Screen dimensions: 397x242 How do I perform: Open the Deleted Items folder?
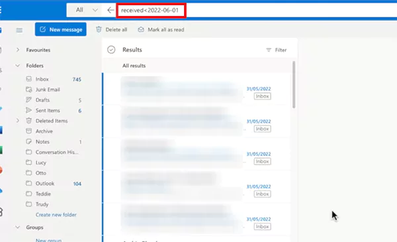52,121
